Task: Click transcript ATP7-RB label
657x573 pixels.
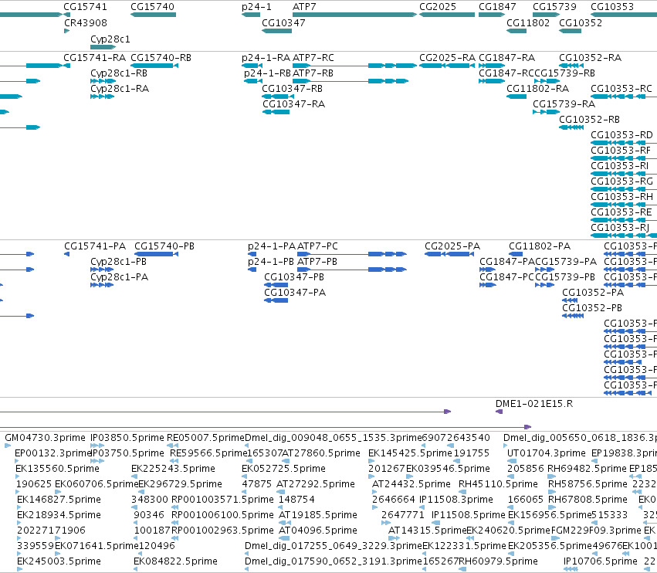Action: click(x=313, y=73)
